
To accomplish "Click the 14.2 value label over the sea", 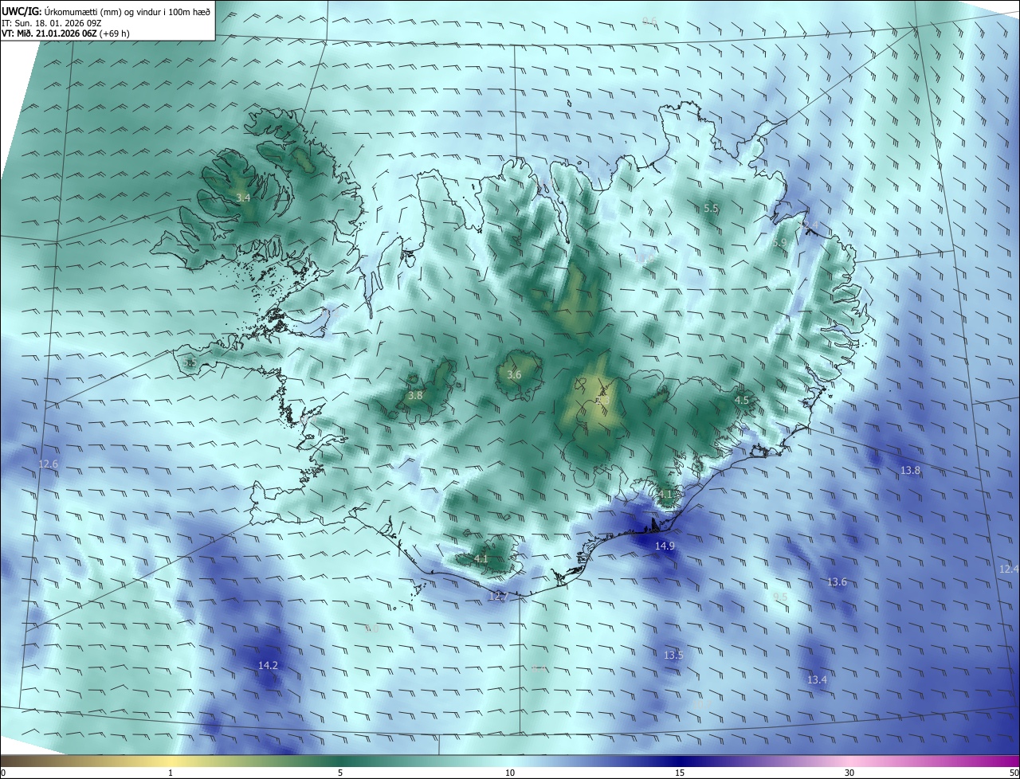I will [268, 665].
